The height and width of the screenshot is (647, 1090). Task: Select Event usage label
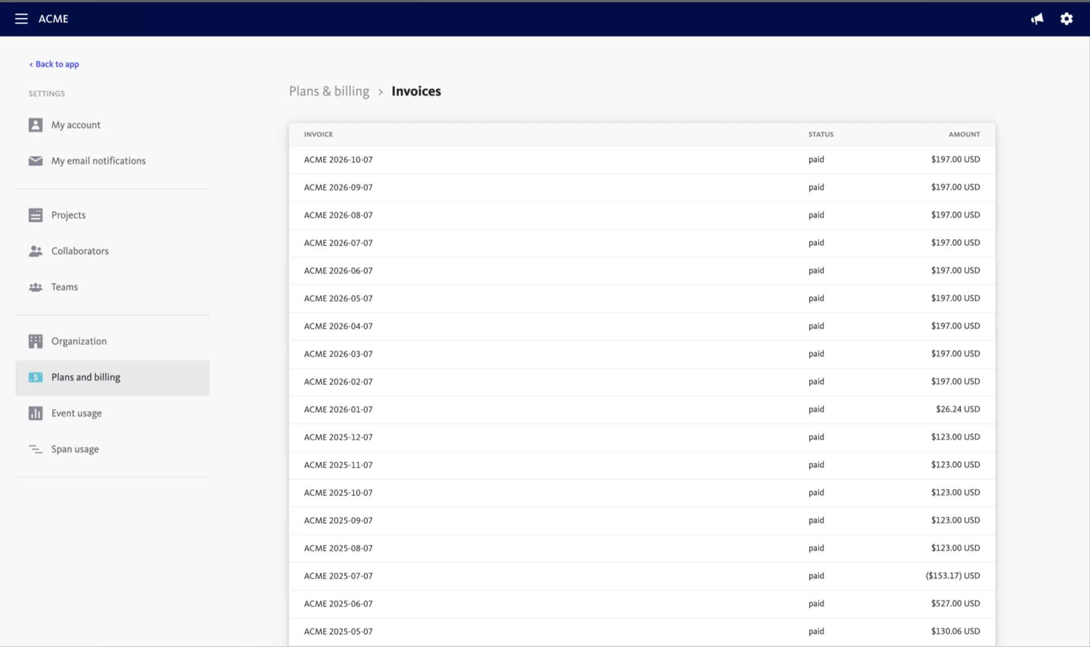click(x=77, y=413)
